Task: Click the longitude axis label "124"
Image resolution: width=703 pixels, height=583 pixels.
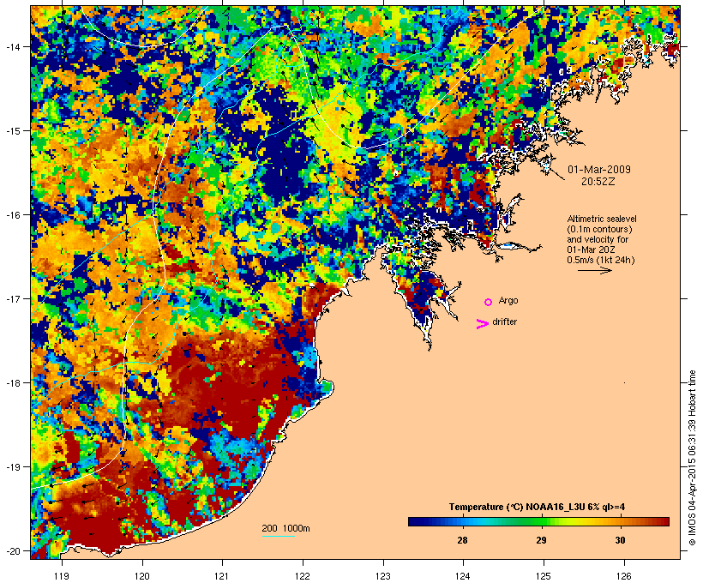Action: [x=463, y=576]
